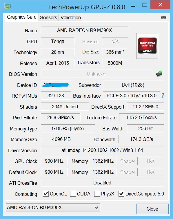The width and height of the screenshot is (173, 219).
Task: Click the Release field Apr 1, 2015
Action: tap(58, 63)
